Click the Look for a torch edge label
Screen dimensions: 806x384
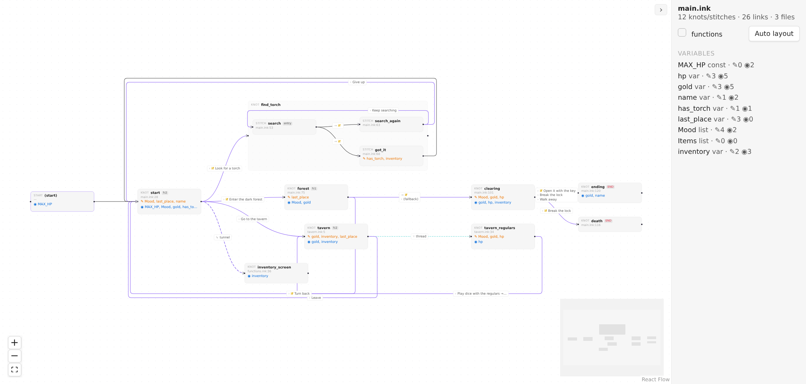(225, 168)
